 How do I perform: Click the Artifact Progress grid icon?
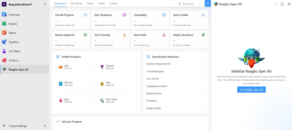[58, 57]
